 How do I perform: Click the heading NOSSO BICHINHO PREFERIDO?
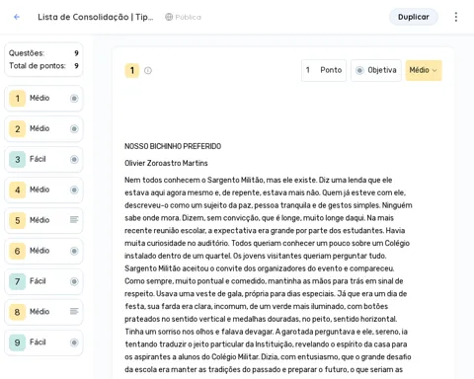click(x=173, y=146)
